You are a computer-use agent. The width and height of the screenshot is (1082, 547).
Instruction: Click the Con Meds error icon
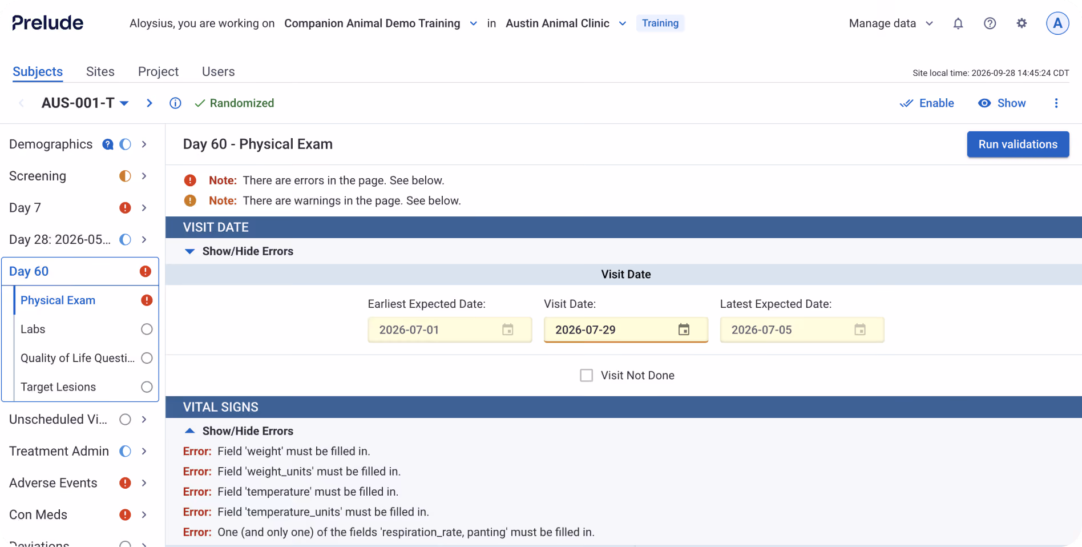(125, 515)
